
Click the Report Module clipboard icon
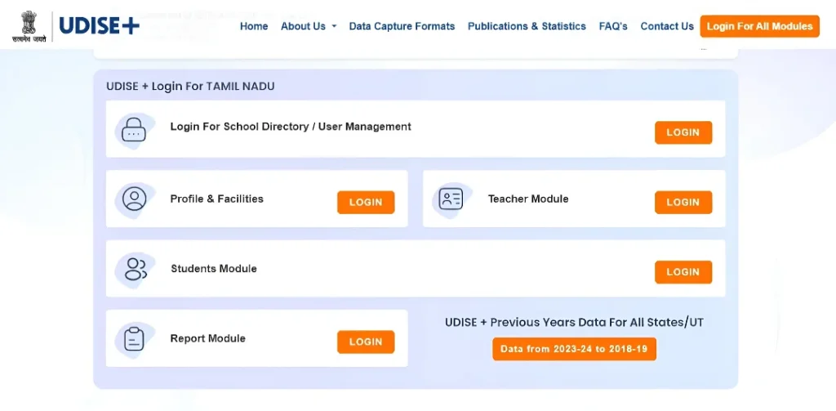point(134,338)
